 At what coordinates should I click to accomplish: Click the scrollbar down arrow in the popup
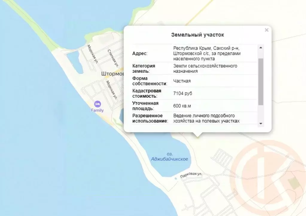pyautogui.click(x=261, y=123)
